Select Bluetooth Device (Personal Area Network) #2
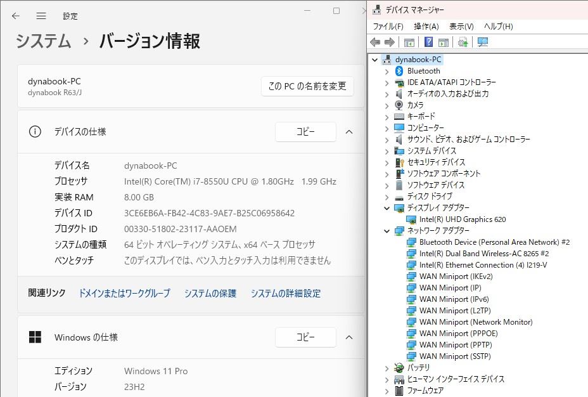The image size is (588, 397). pyautogui.click(x=494, y=242)
